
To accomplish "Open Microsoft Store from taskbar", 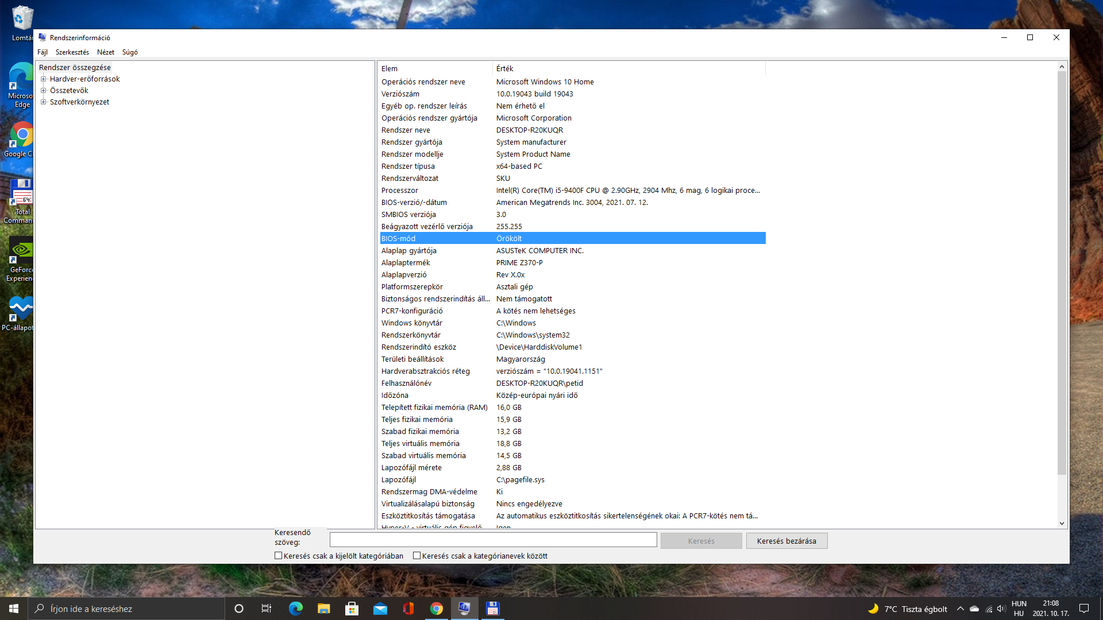I will 352,609.
